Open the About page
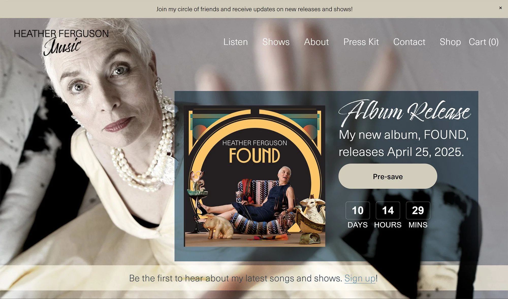This screenshot has width=508, height=299. tap(316, 42)
